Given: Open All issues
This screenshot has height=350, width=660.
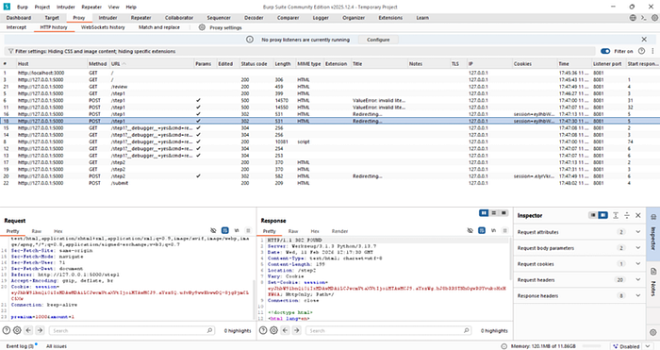Looking at the screenshot, I should point(57,346).
